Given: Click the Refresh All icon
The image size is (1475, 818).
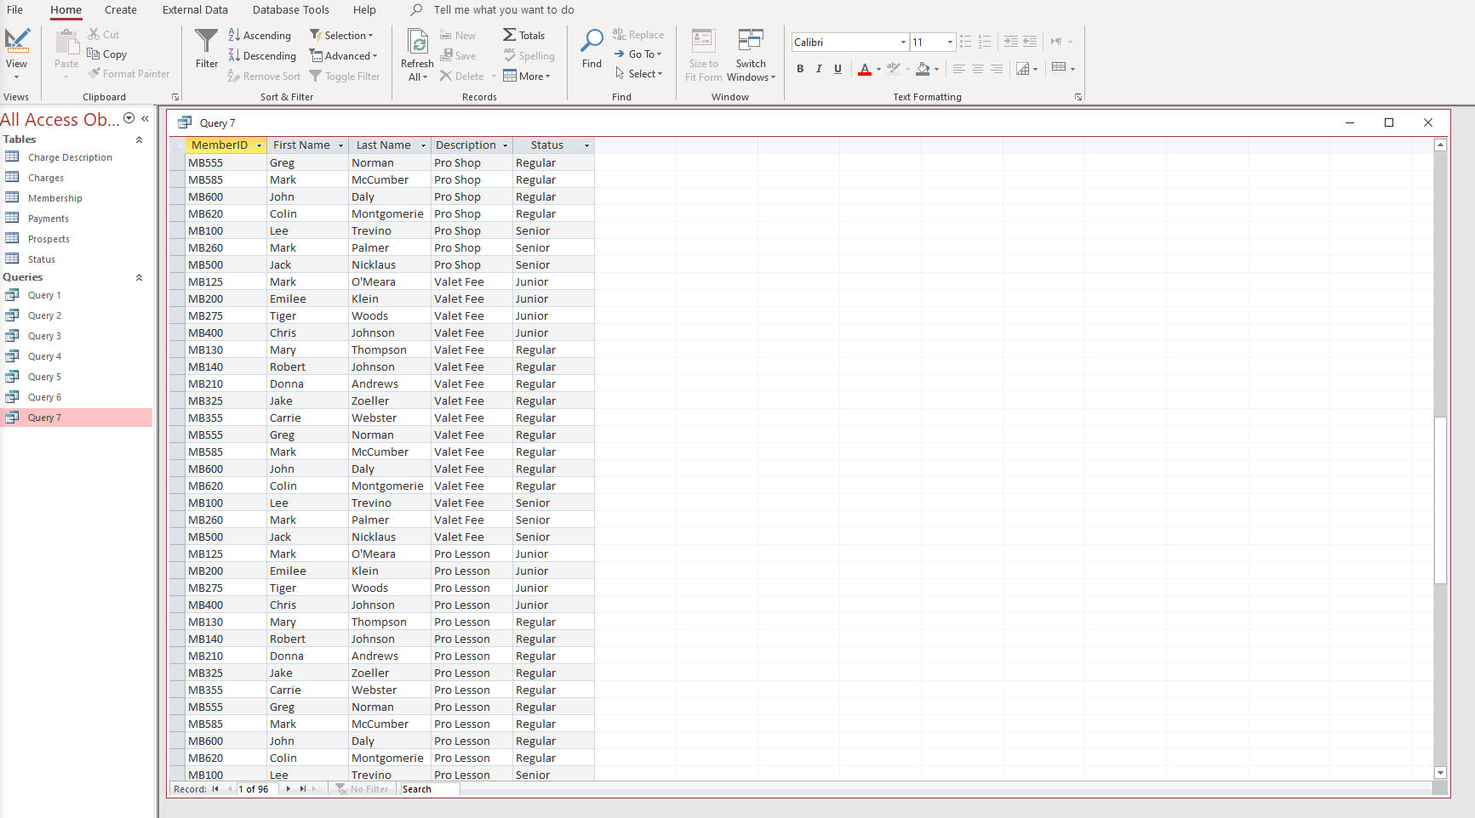Looking at the screenshot, I should (x=418, y=42).
